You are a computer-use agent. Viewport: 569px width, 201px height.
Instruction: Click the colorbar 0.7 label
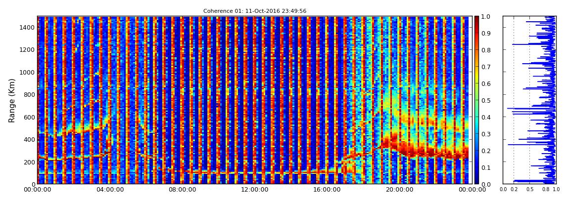(x=485, y=67)
